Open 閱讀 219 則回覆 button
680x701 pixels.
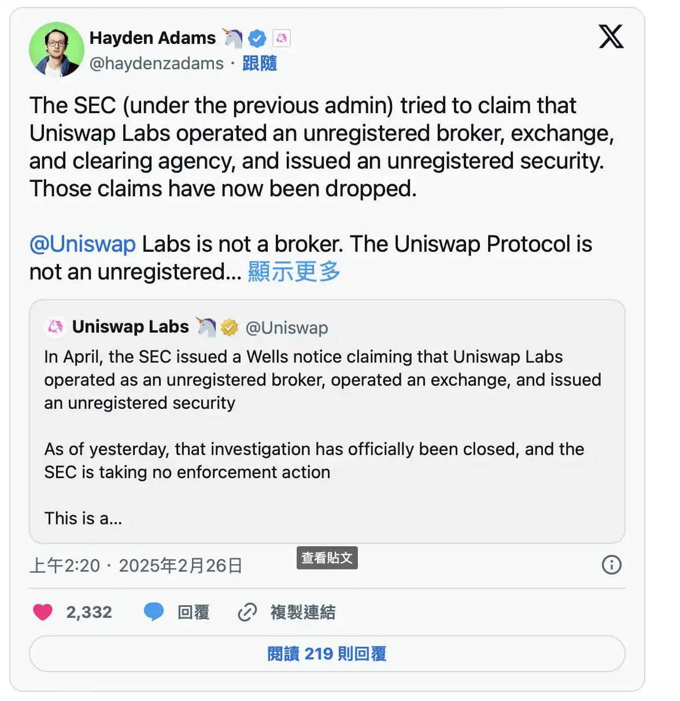coord(327,654)
